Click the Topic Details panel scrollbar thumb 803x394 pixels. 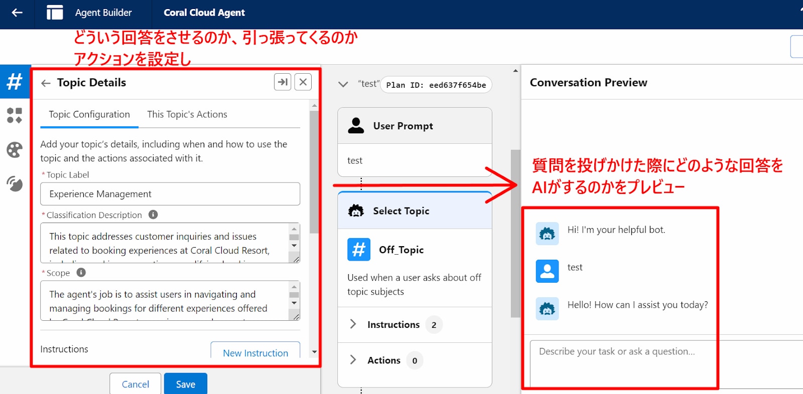(x=314, y=171)
